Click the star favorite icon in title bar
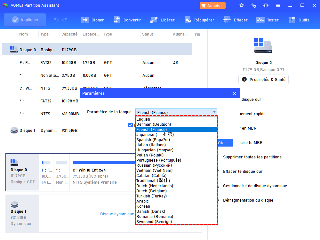The height and width of the screenshot is (240, 320). tap(242, 5)
